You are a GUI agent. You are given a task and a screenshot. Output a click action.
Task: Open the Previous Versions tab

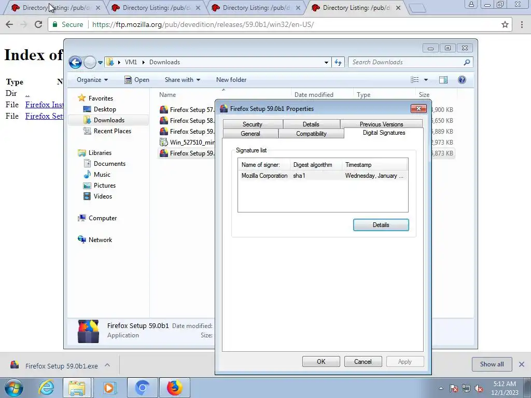tap(381, 124)
